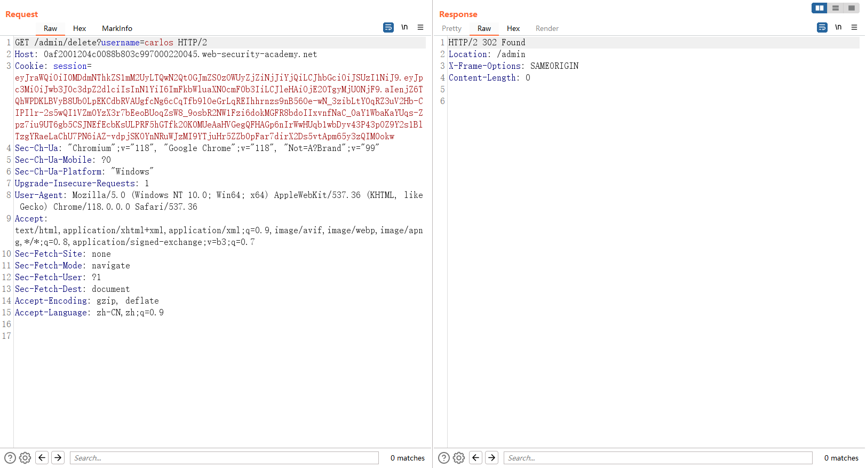The height and width of the screenshot is (468, 866).
Task: Switch Request view to Raw tab
Action: [x=50, y=28]
